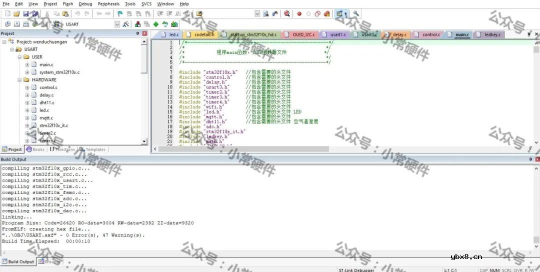
Task: Download code to flash LOAD icon
Action: click(x=57, y=24)
